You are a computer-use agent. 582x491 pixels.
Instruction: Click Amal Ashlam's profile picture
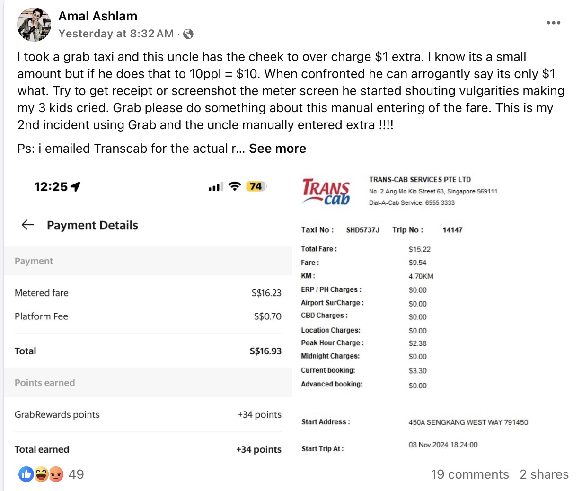(34, 25)
